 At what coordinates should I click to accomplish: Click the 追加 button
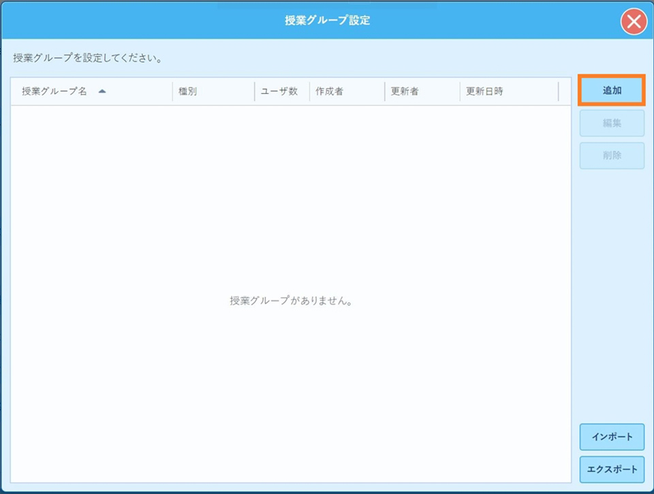(x=611, y=90)
